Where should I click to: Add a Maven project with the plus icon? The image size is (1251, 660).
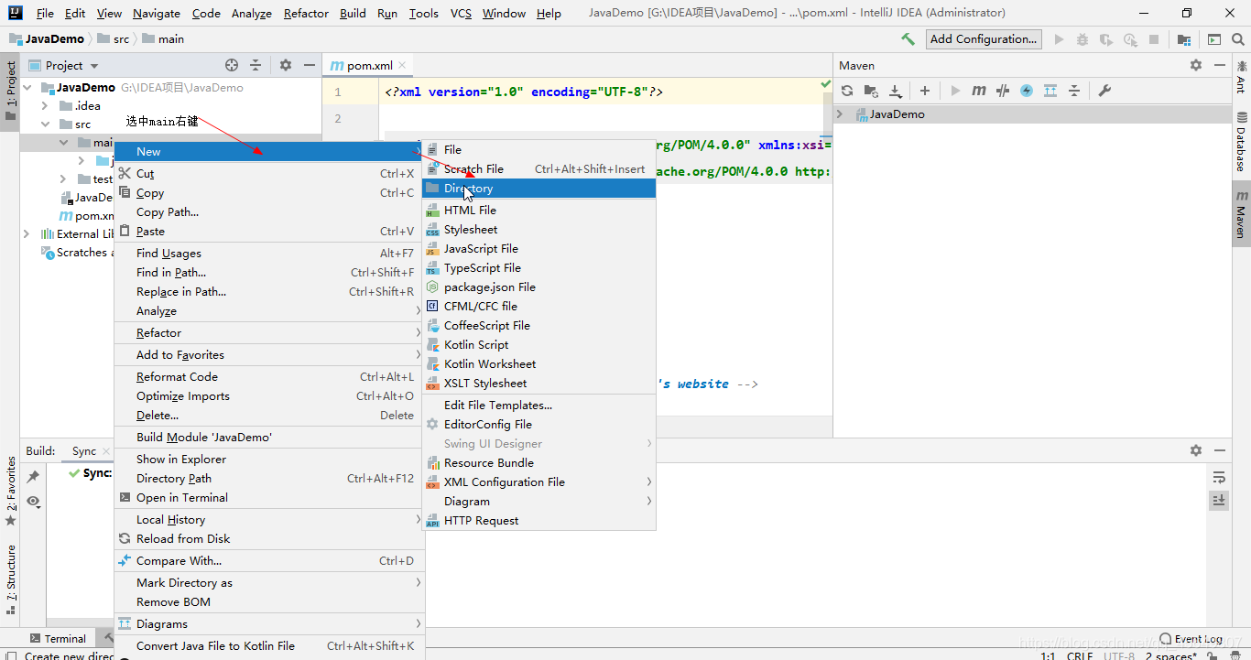[925, 91]
